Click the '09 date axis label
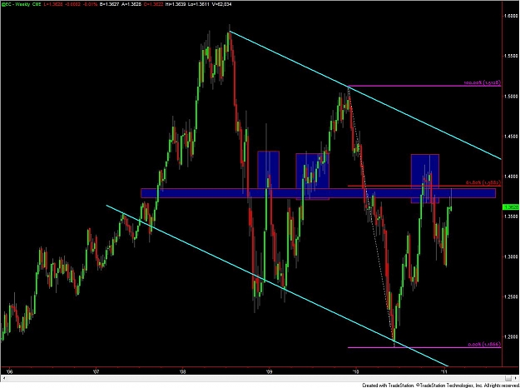Screen dimensions: 520x388 pyautogui.click(x=270, y=371)
